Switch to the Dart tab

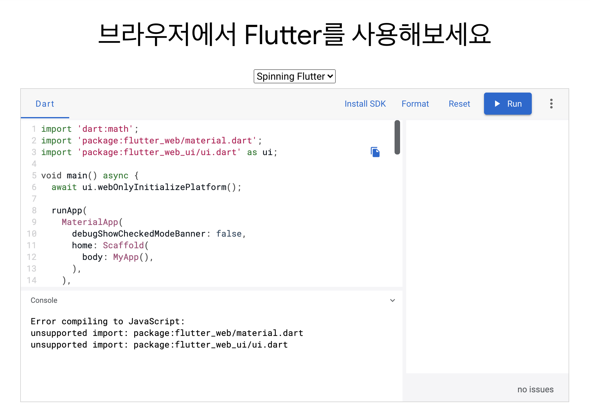coord(45,104)
